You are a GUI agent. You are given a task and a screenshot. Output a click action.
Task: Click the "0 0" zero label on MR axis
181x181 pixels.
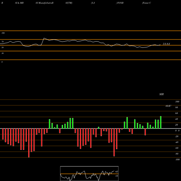pyautogui.click(x=177, y=131)
